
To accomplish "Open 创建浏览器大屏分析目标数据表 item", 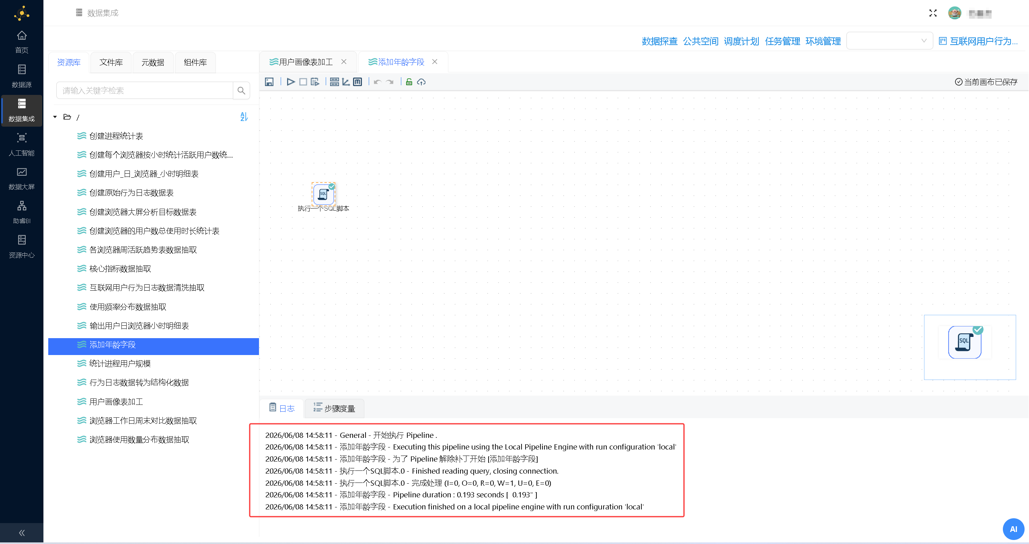I will 143,212.
